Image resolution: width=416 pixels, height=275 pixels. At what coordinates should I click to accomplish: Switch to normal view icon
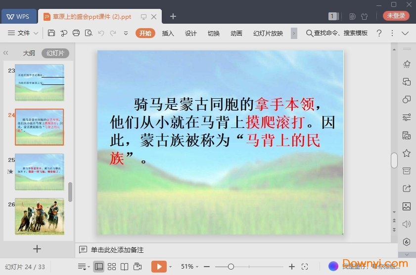pyautogui.click(x=99, y=267)
